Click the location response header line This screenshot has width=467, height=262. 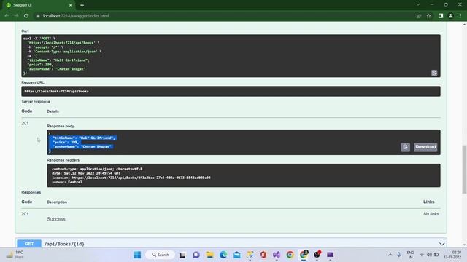pos(131,178)
